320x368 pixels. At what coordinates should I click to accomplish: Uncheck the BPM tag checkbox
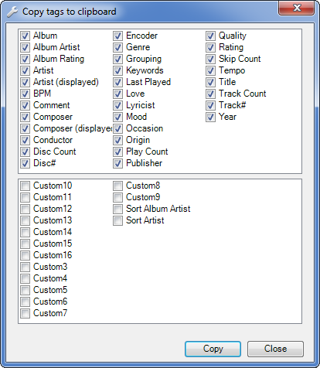(25, 94)
